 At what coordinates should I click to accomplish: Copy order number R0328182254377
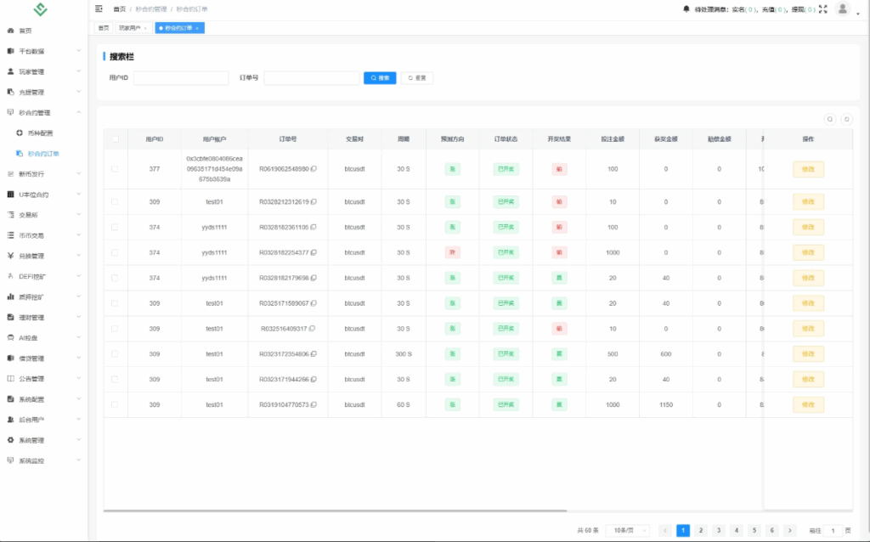click(314, 252)
